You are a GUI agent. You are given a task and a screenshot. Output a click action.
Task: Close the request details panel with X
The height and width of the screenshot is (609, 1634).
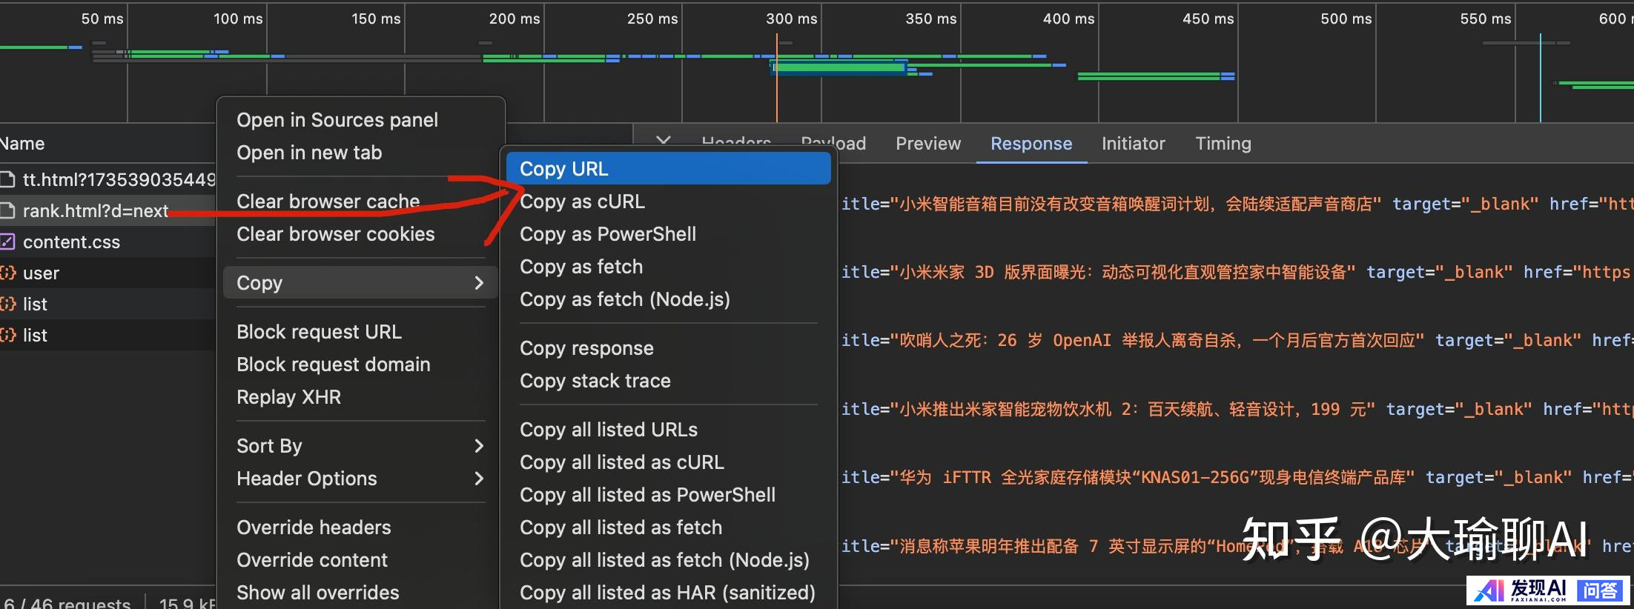[663, 141]
